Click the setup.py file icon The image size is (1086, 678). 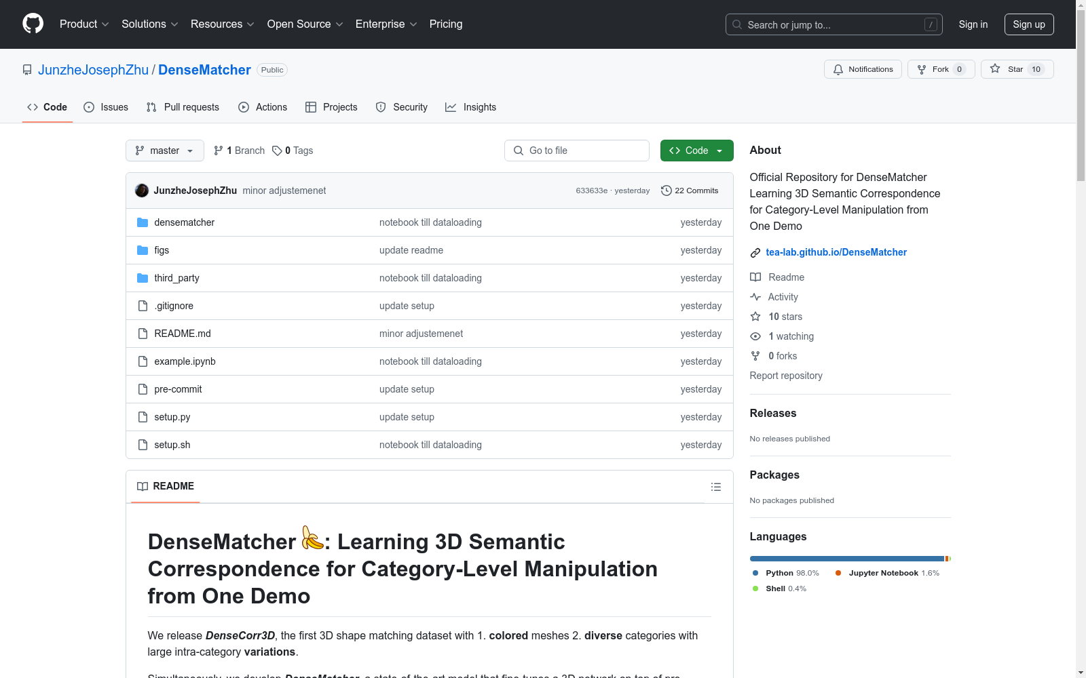coord(143,417)
